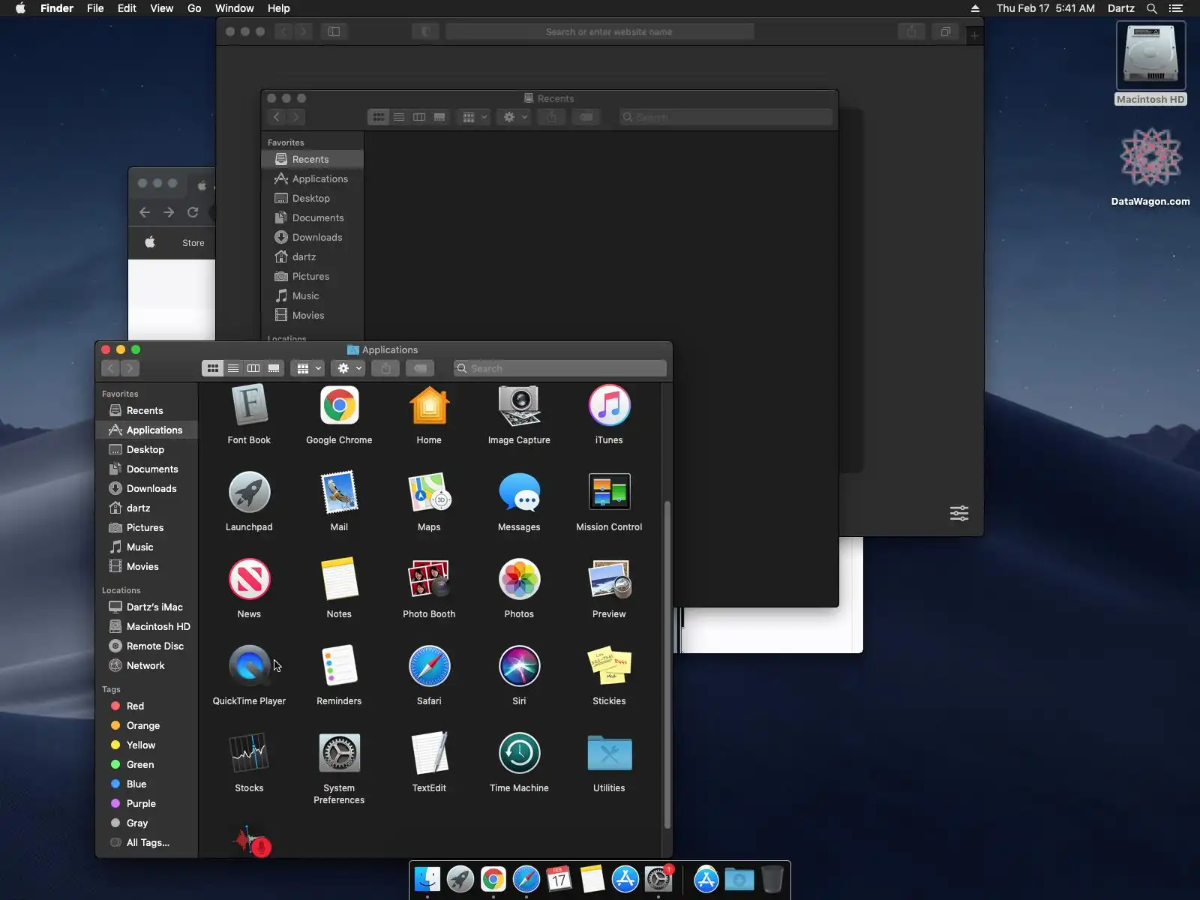Screen dimensions: 1200x900
Task: Switch Recents window to icon view
Action: (x=379, y=117)
